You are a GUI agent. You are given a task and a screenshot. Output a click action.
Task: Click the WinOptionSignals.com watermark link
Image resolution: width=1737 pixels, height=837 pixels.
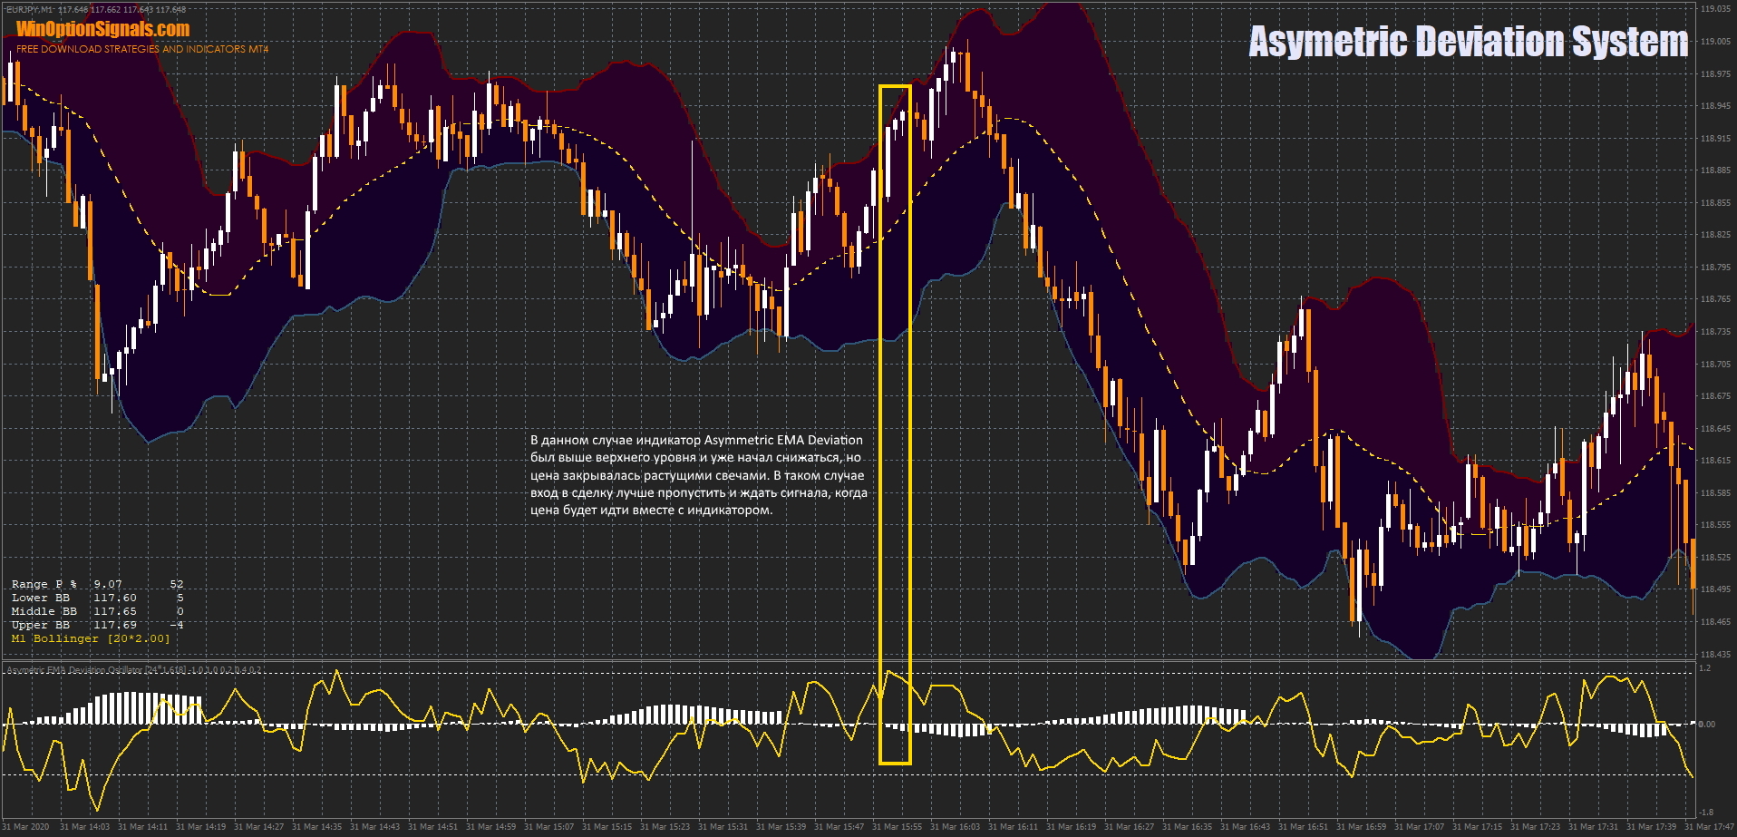[x=102, y=30]
